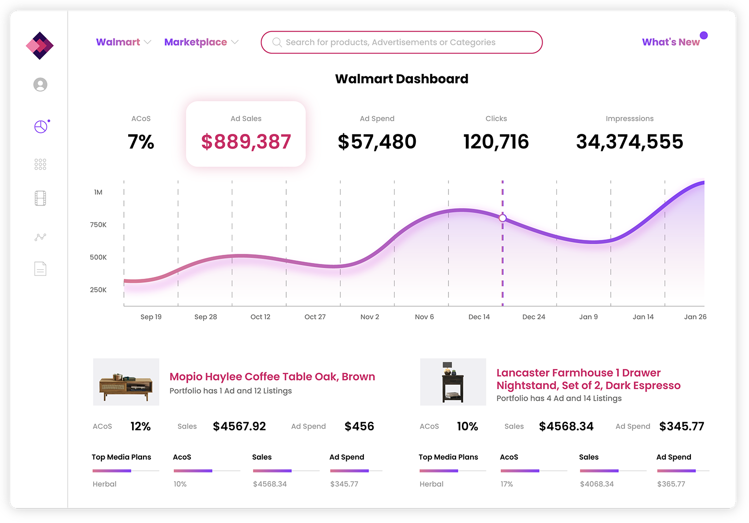Open Mopio Haylee Coffee Table title
Screen dimensions: 749x523
(x=272, y=377)
